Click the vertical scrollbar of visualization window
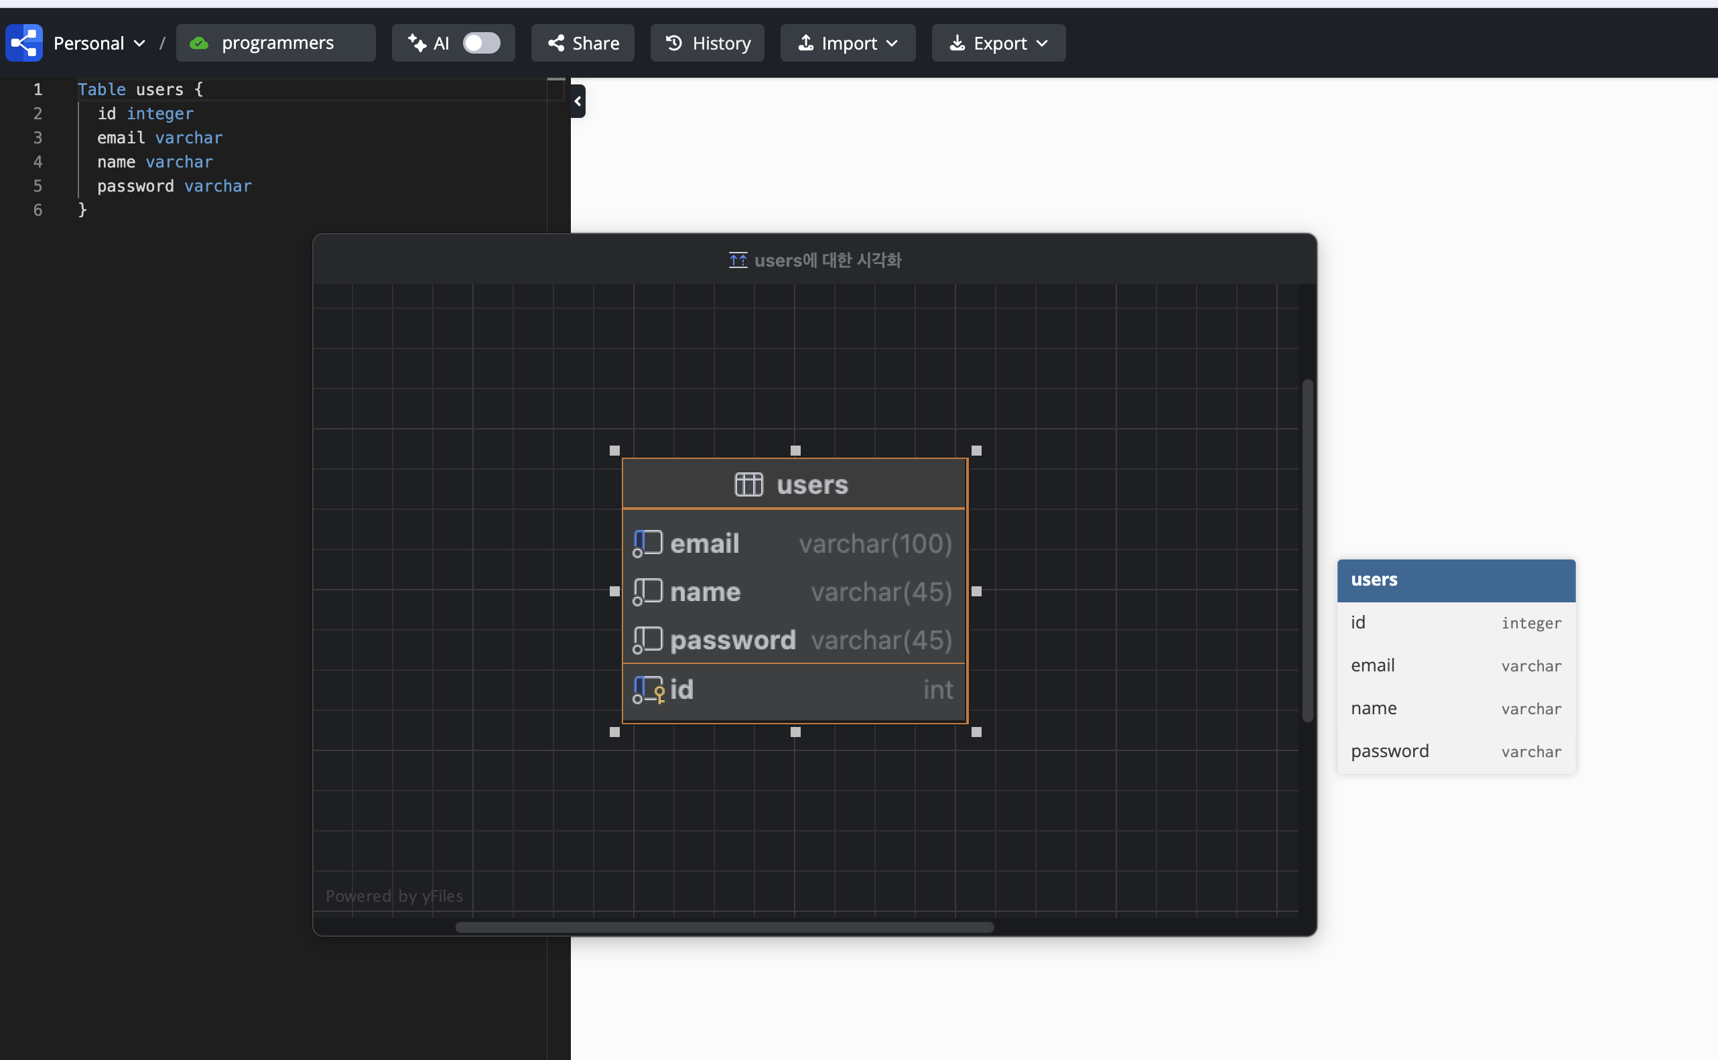The width and height of the screenshot is (1718, 1060). 1307,550
